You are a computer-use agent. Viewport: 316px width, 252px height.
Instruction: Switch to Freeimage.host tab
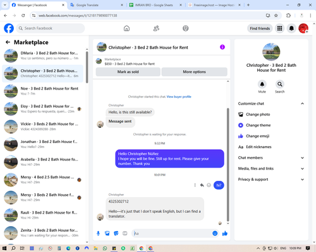pyautogui.click(x=214, y=5)
